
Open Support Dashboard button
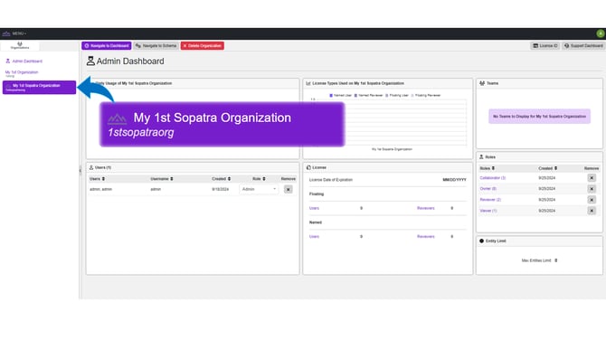click(x=583, y=45)
